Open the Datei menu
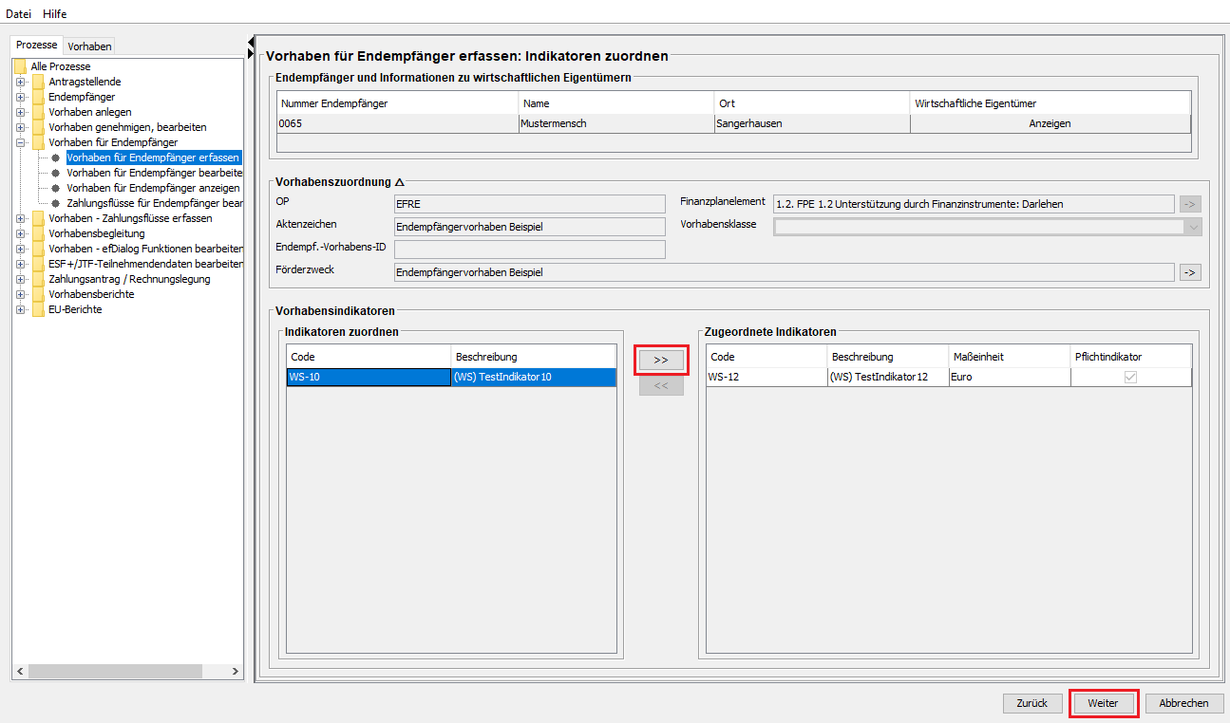Screen dimensions: 1230x723 coord(19,14)
